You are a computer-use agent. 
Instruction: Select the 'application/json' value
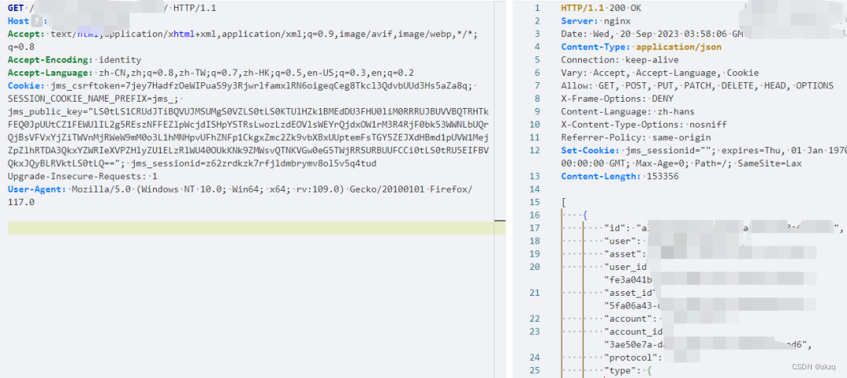point(678,47)
